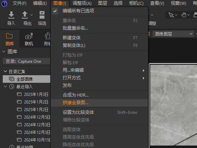This screenshot has height=148, width=197.
Task: Toggle 编辑所有已选项 checkmark option
Action: coord(55,11)
